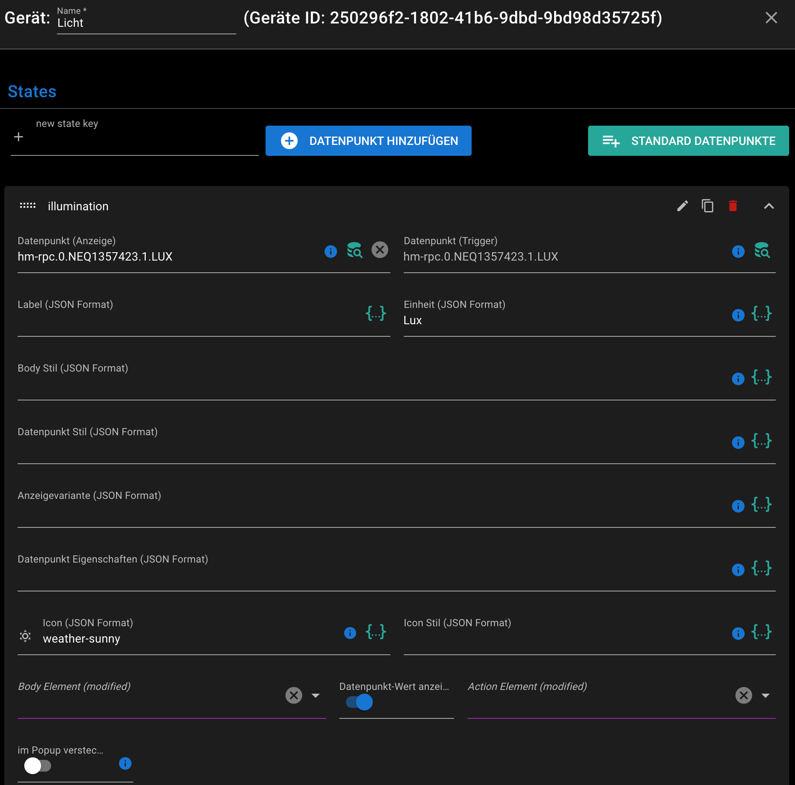The width and height of the screenshot is (795, 785).
Task: Open JSON editor for Anzeigevariante
Action: (x=761, y=504)
